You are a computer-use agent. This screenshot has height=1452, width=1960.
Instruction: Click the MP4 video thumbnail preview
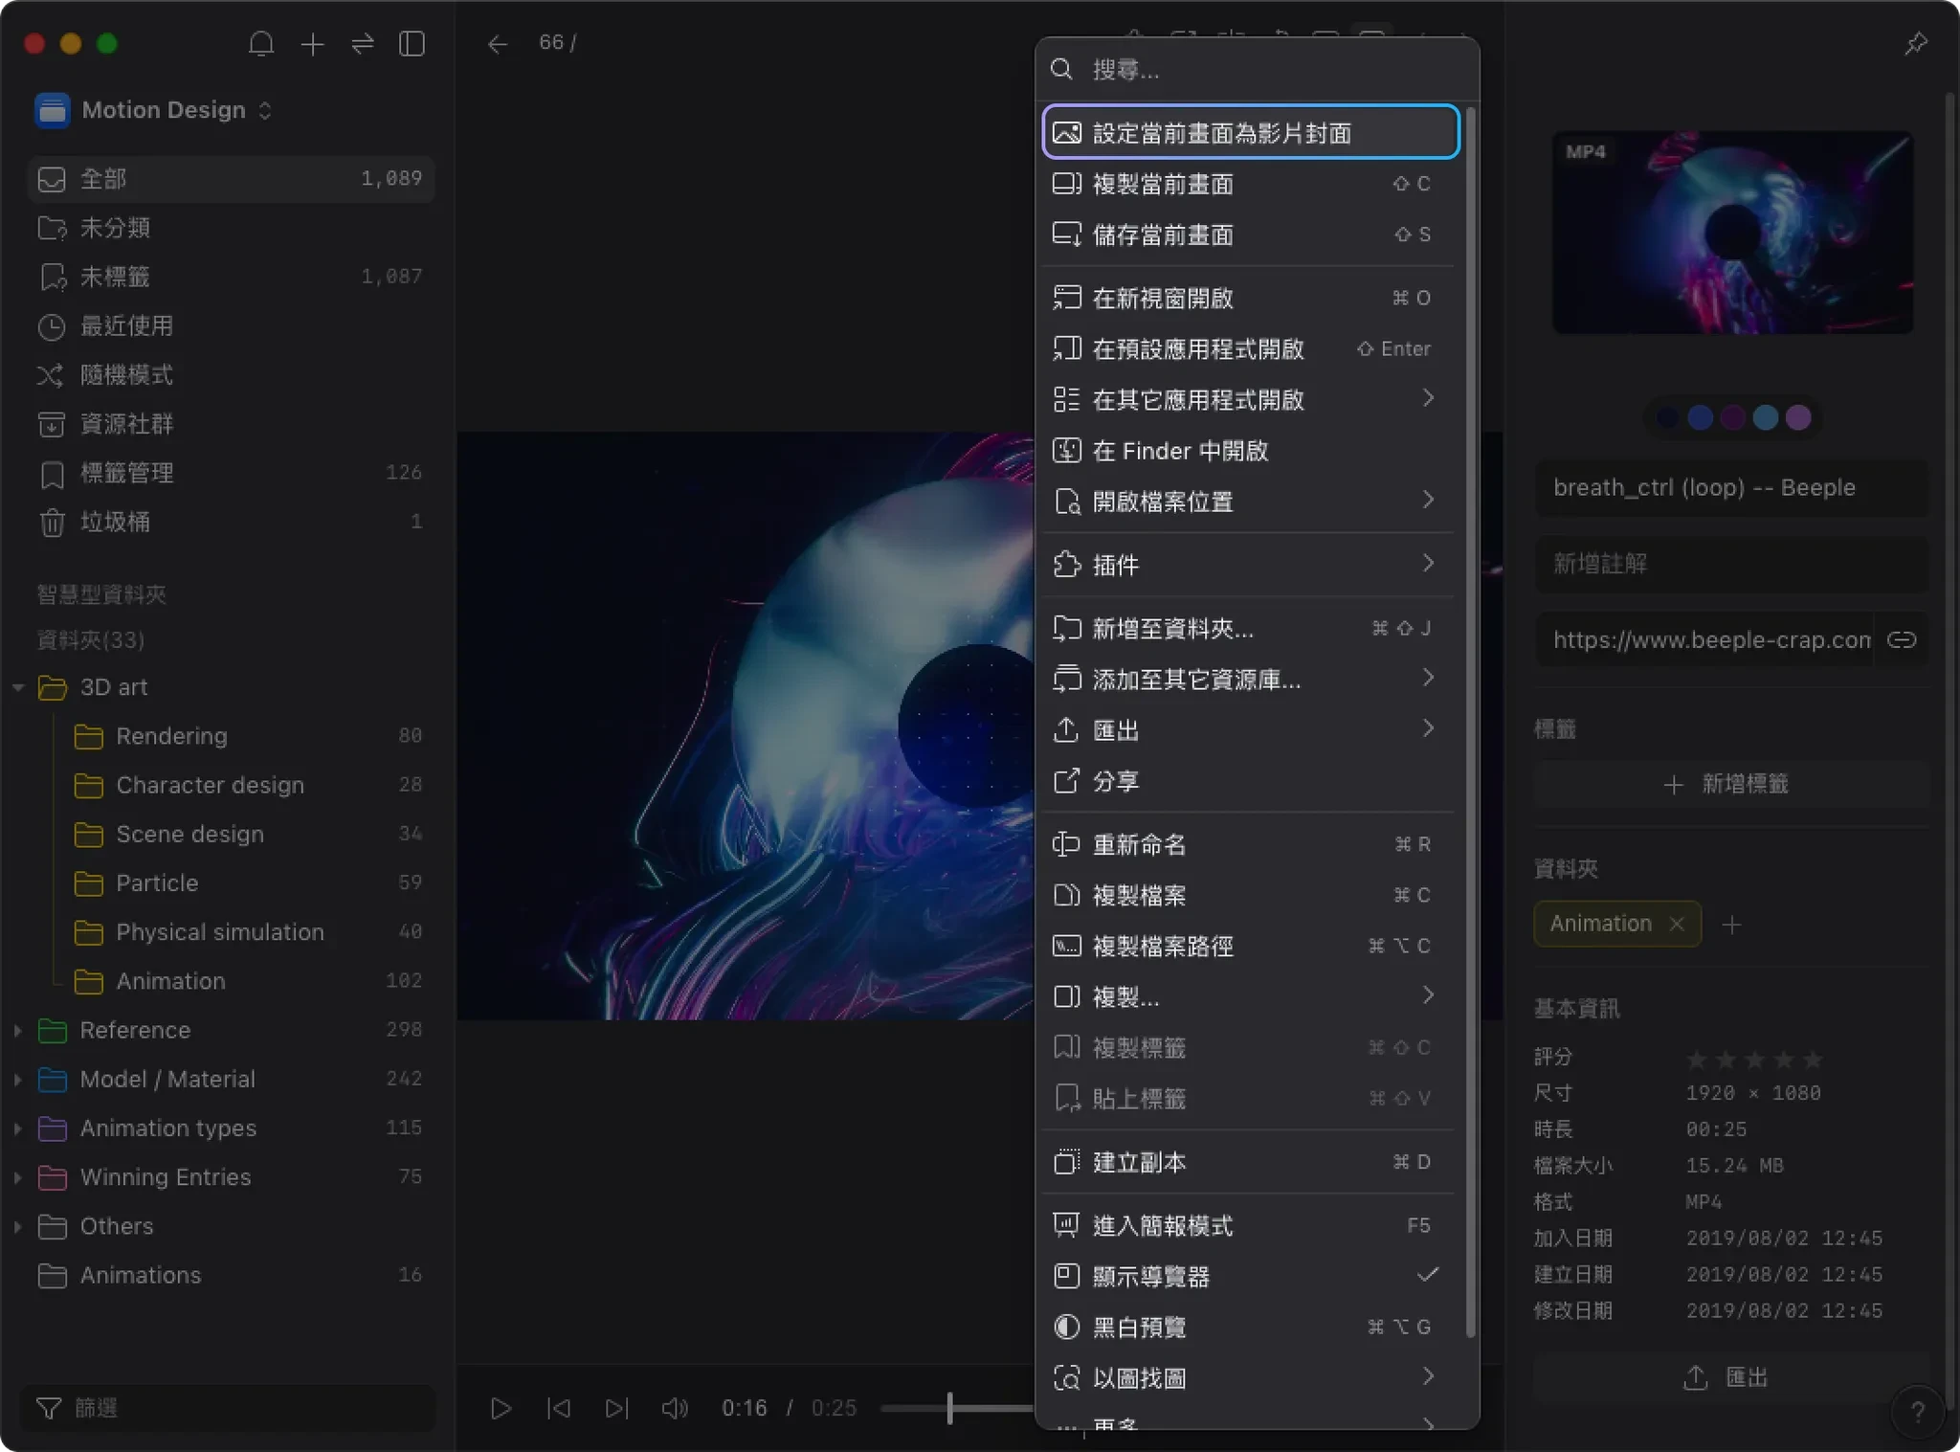[x=1732, y=233]
